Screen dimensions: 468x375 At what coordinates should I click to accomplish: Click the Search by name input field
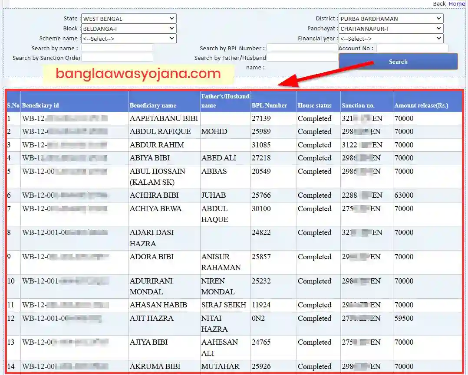117,48
